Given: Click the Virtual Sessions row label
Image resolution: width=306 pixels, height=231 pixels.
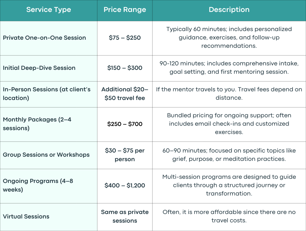Looking at the screenshot, I should point(26,217).
